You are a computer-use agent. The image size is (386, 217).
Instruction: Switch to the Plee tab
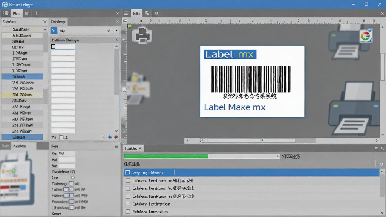(17, 13)
